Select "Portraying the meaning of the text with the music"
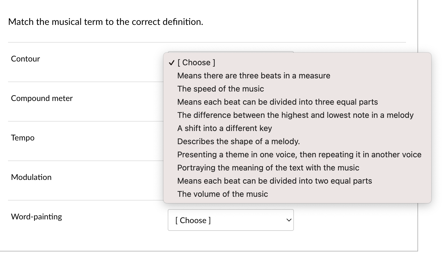Viewport: 445px width, 254px height. click(268, 168)
